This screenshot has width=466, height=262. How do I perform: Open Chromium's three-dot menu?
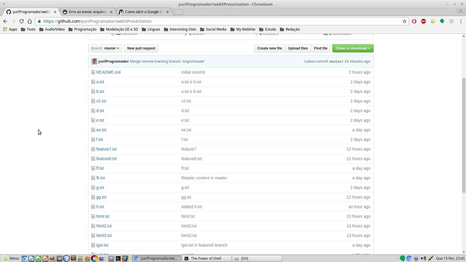(x=461, y=21)
